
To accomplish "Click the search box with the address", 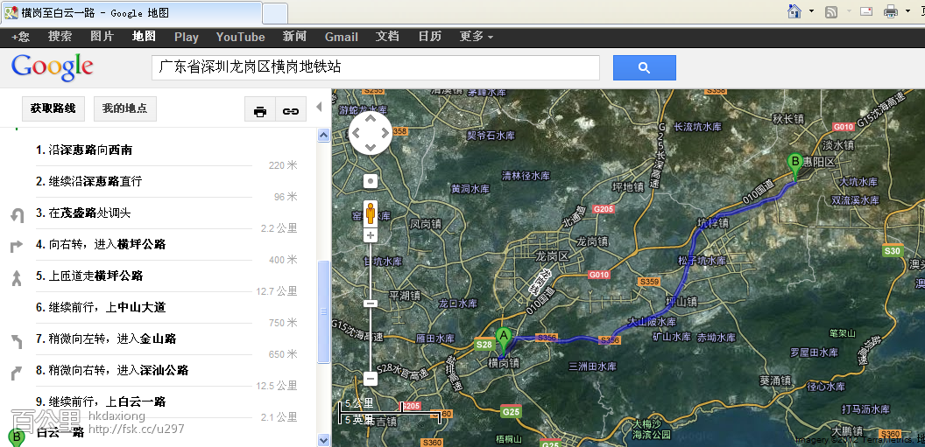I will tap(375, 67).
